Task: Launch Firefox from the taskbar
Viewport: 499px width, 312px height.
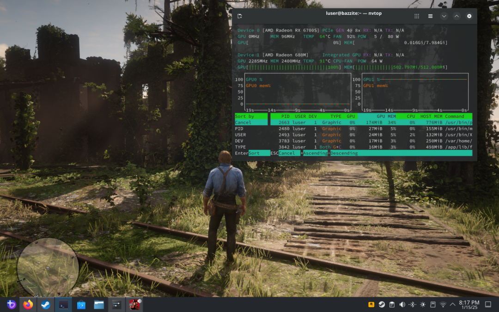Action: coord(28,305)
